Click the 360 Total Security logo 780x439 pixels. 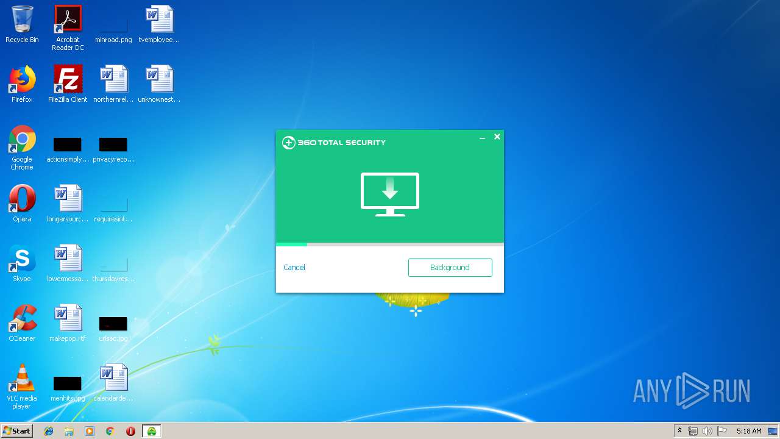tap(334, 143)
